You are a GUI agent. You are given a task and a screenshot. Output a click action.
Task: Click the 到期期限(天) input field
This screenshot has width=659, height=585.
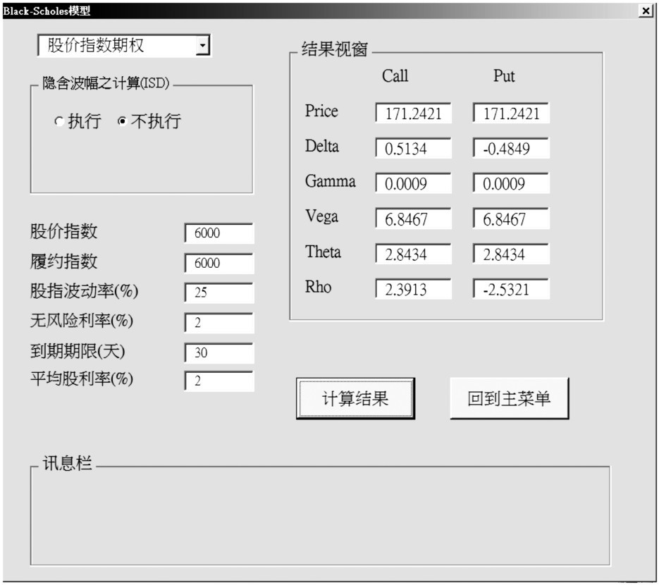218,352
